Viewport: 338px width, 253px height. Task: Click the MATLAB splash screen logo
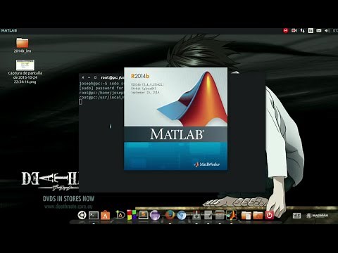click(x=192, y=99)
